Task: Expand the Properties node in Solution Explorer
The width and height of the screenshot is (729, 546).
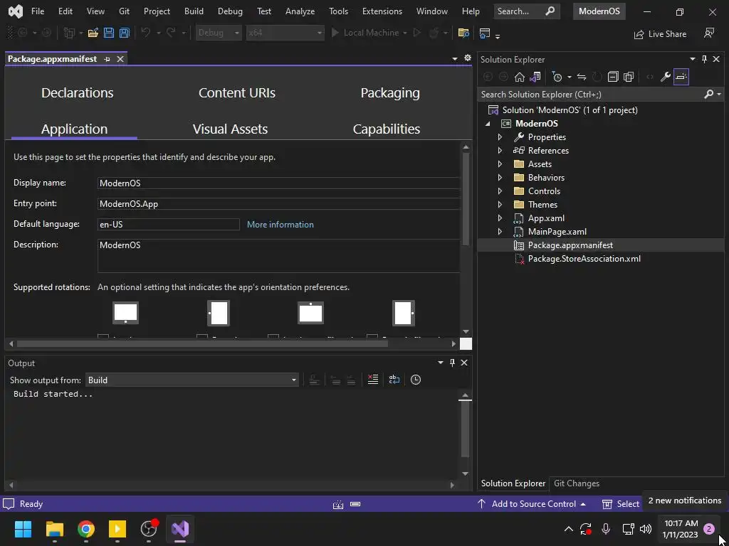Action: 500,137
